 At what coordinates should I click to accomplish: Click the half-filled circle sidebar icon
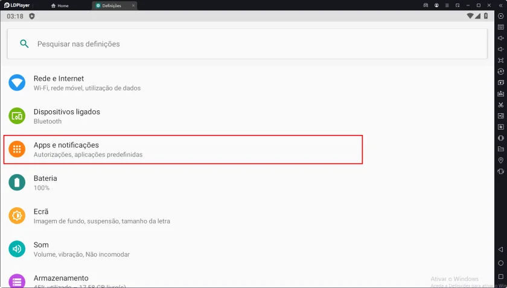pyautogui.click(x=501, y=138)
